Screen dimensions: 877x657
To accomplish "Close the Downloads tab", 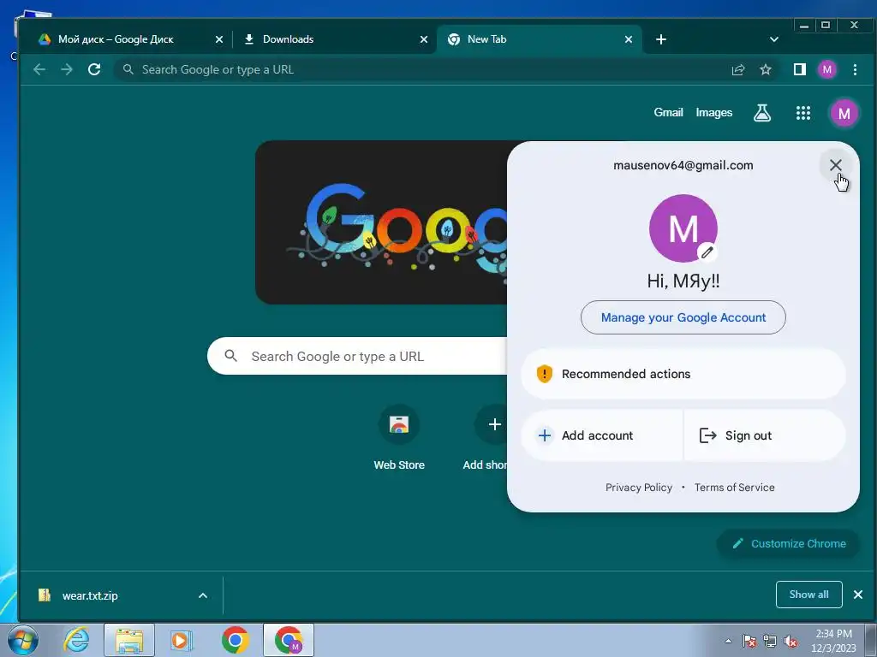I will tap(424, 39).
